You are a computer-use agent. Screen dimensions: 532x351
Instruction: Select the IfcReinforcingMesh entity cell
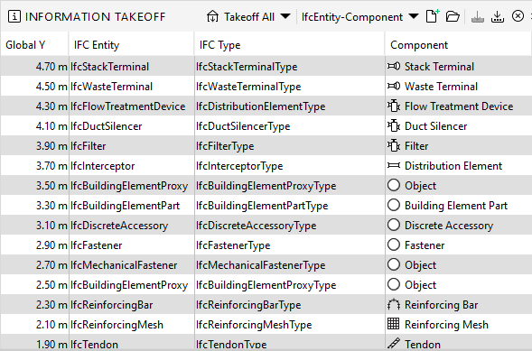132,325
